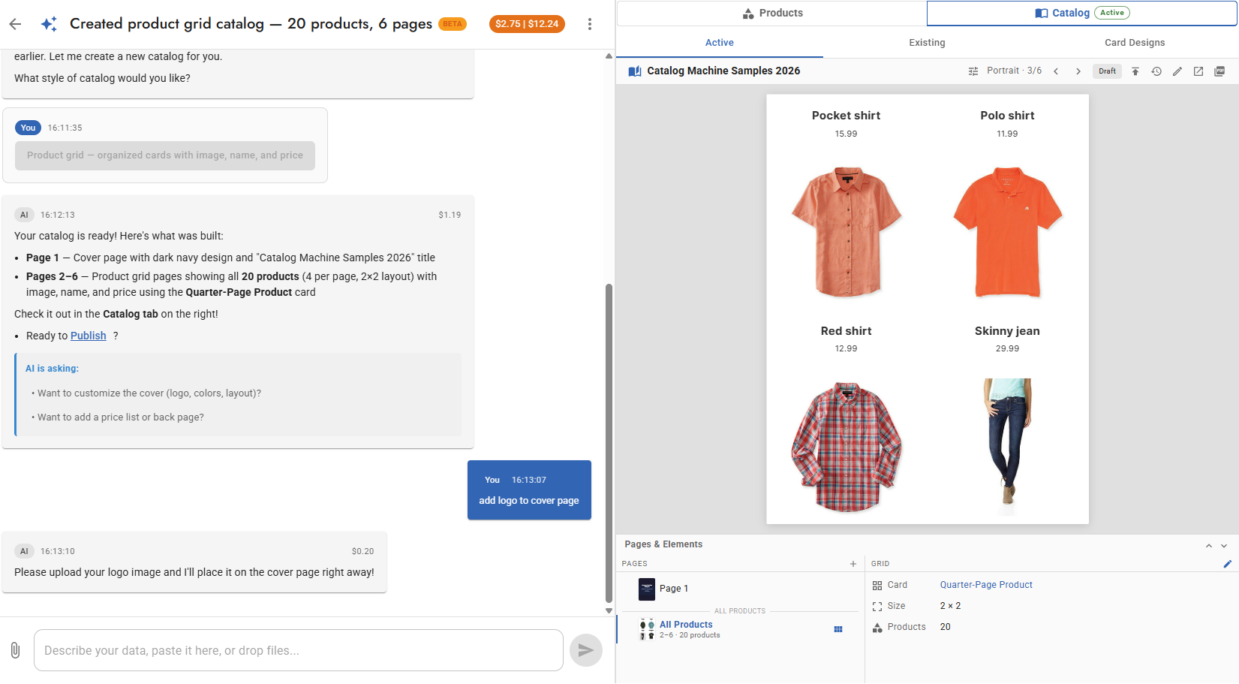Open version history with the clock icon
1239x684 pixels.
tap(1156, 71)
